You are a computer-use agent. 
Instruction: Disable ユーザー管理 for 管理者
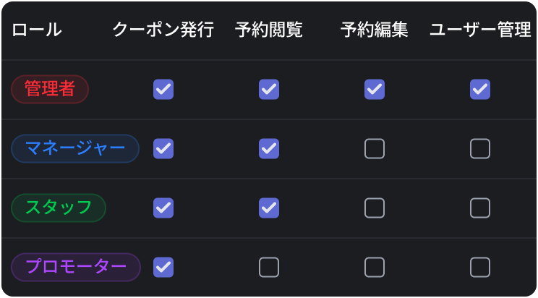pos(480,90)
